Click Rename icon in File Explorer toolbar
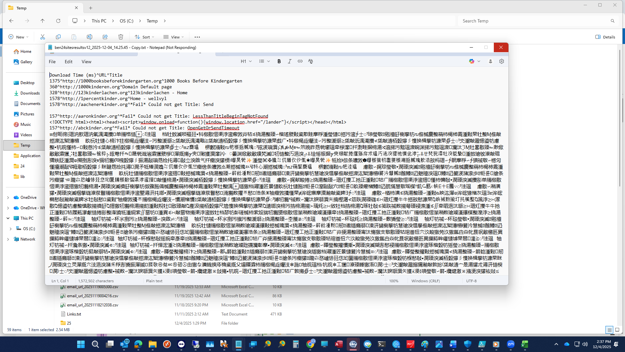 pyautogui.click(x=90, y=37)
